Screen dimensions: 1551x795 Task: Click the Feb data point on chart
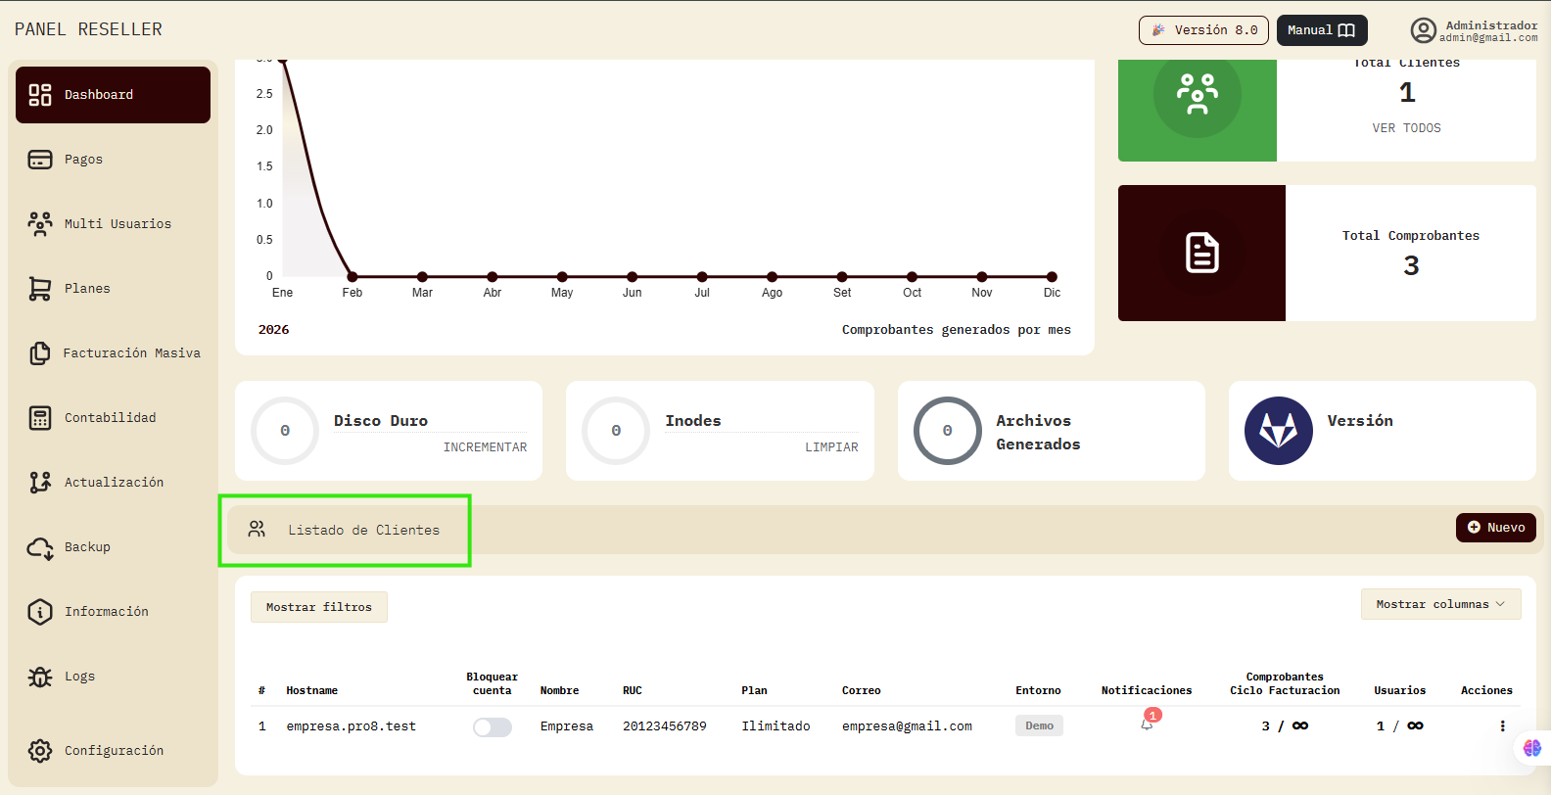coord(352,277)
